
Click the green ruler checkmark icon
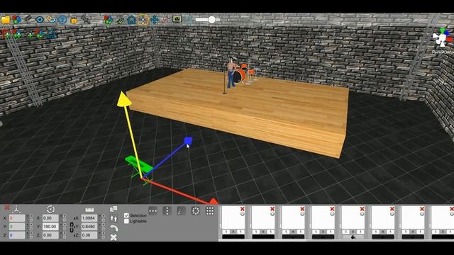(120, 20)
